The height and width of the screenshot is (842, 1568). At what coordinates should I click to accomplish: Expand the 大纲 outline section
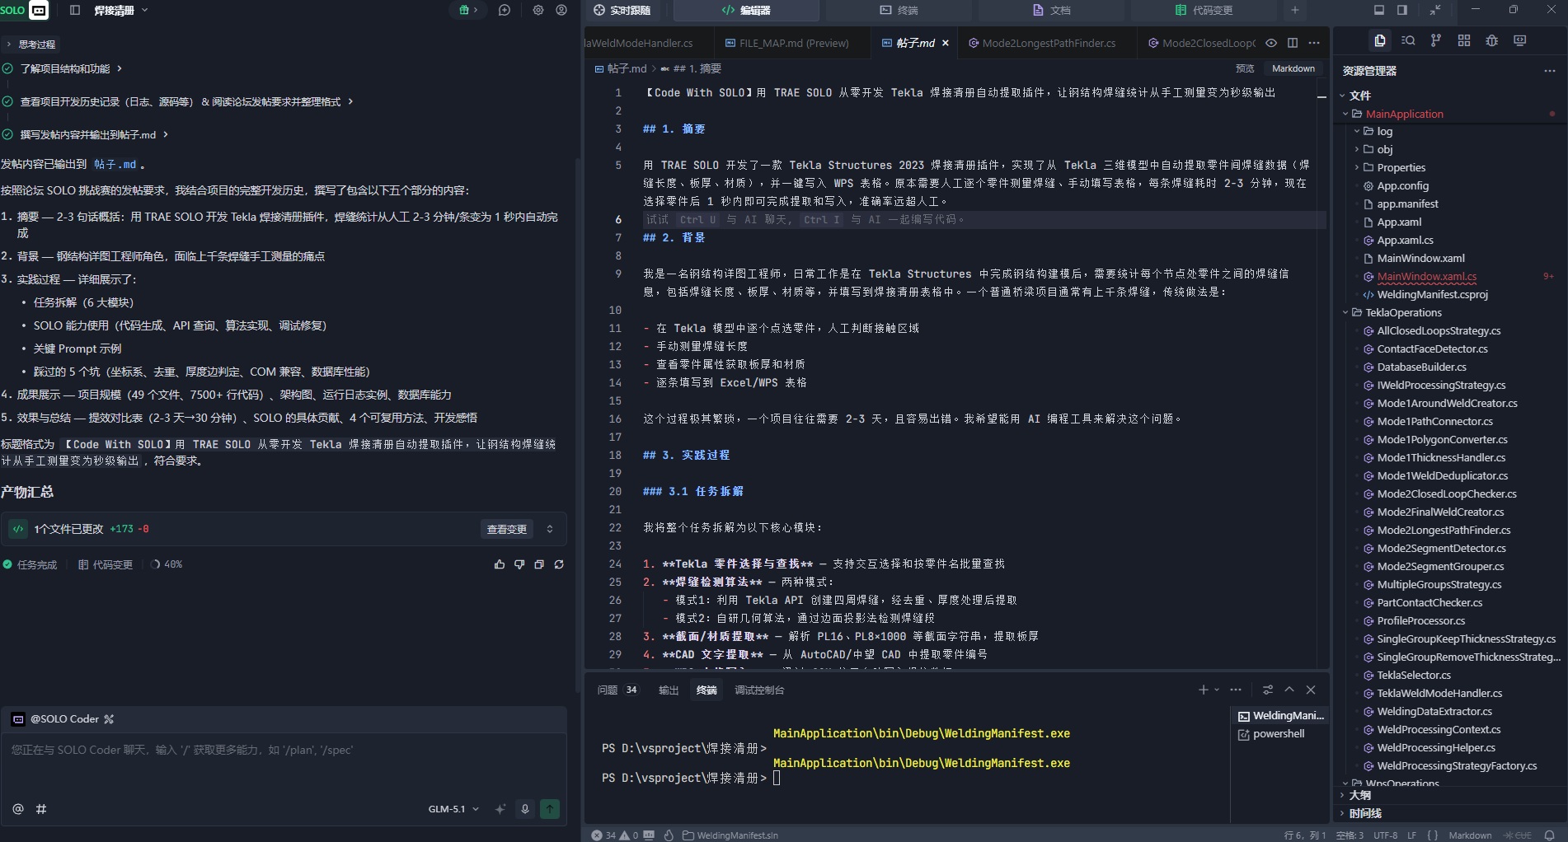[1359, 795]
